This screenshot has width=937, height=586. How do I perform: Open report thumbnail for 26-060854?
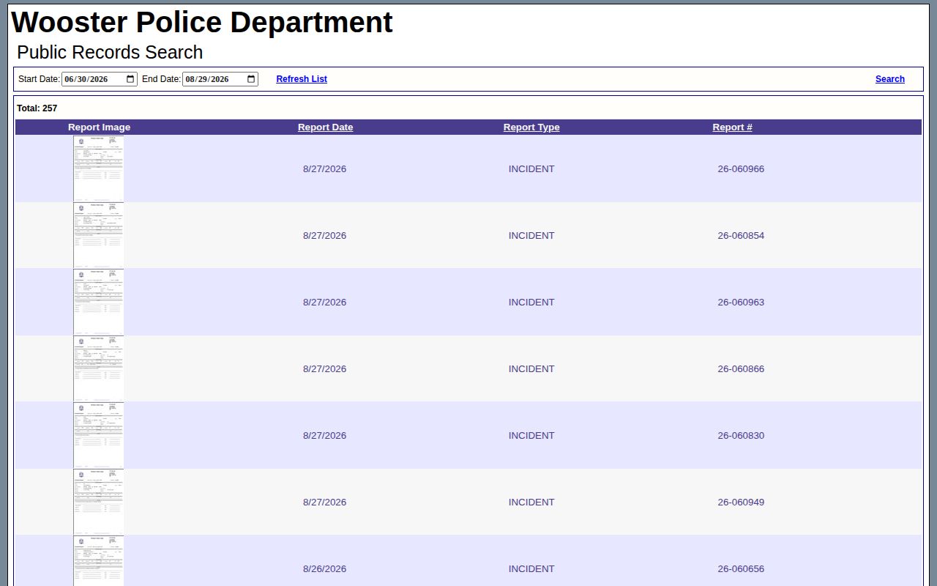click(99, 235)
